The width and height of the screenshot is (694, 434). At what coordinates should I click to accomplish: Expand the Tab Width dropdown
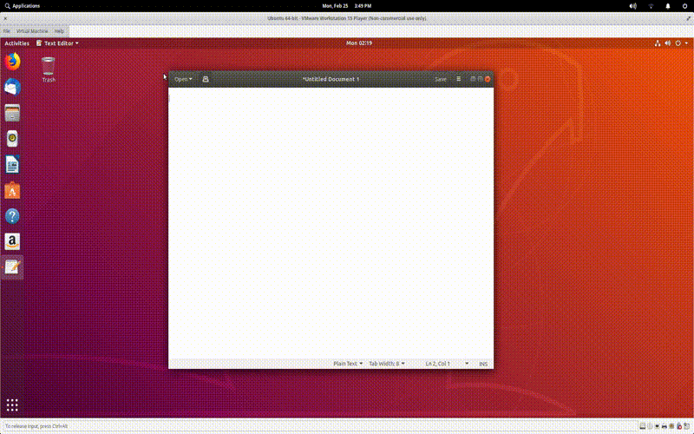pos(386,364)
